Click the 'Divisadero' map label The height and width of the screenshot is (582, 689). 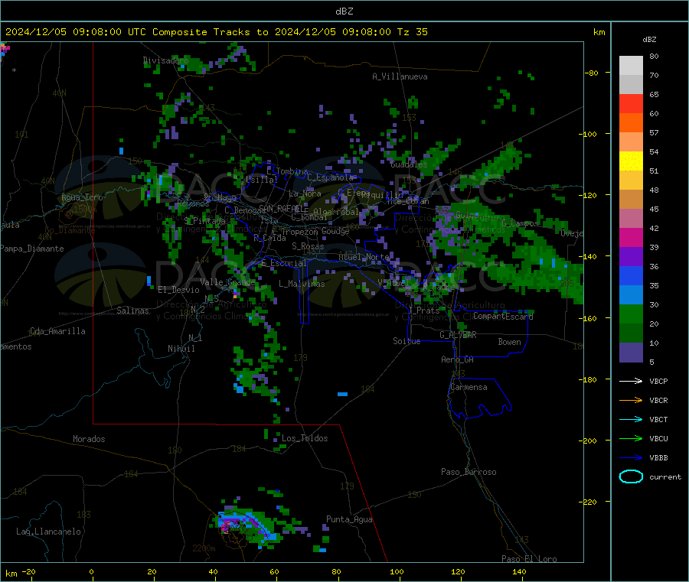165,60
